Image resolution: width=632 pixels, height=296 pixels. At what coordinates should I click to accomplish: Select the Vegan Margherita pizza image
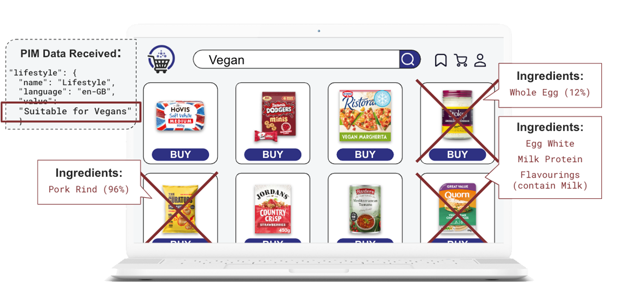[366, 115]
